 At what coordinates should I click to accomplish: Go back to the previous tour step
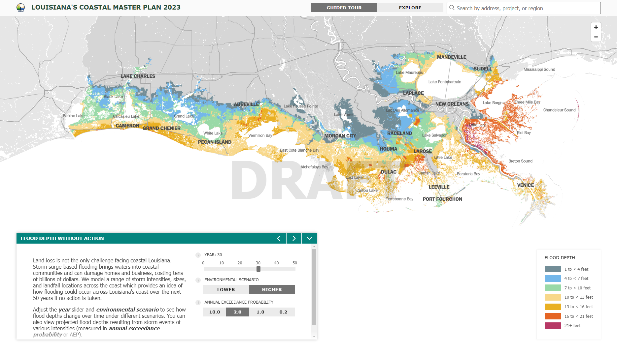(x=278, y=238)
